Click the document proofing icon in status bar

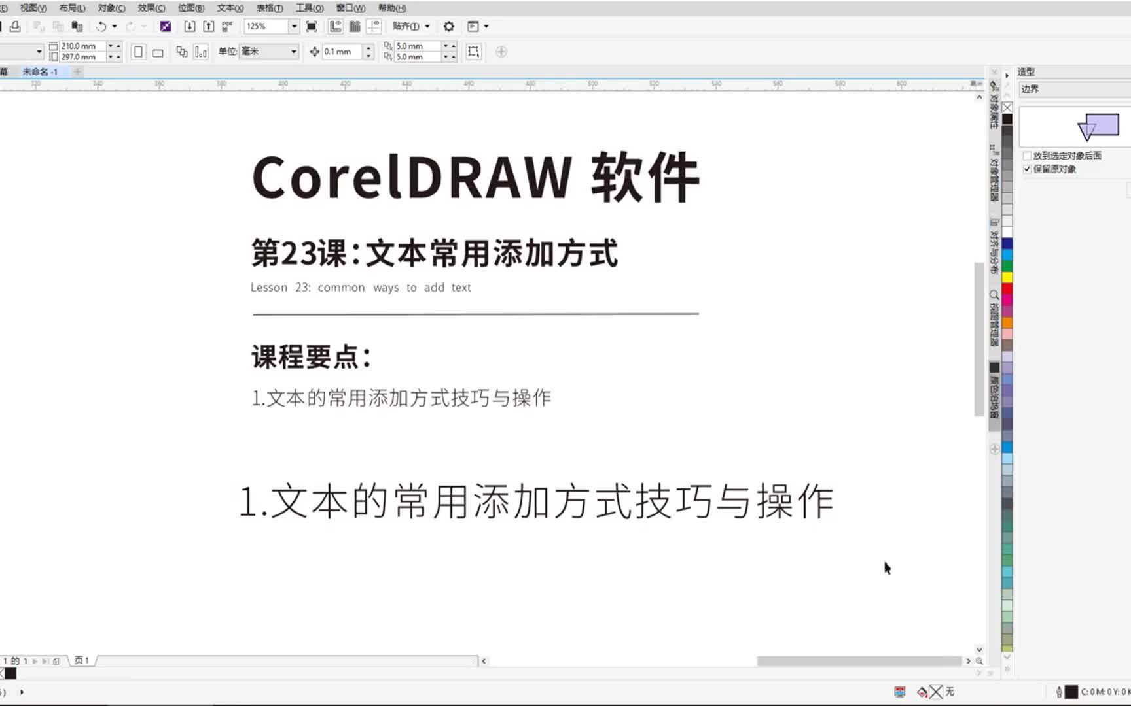[x=900, y=692]
